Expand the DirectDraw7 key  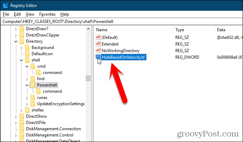pyautogui.click(x=16, y=29)
